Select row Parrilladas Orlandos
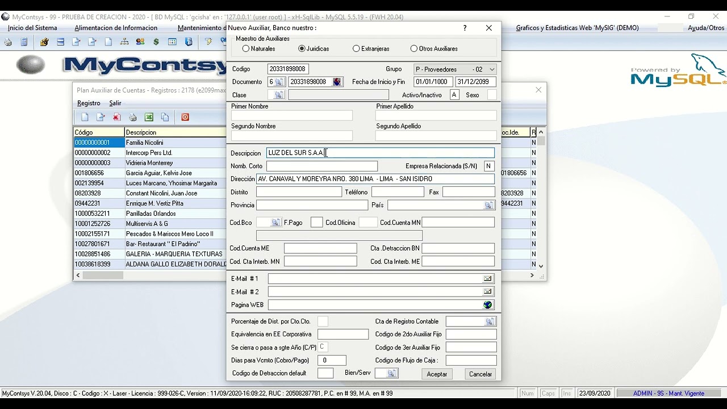 pos(150,214)
